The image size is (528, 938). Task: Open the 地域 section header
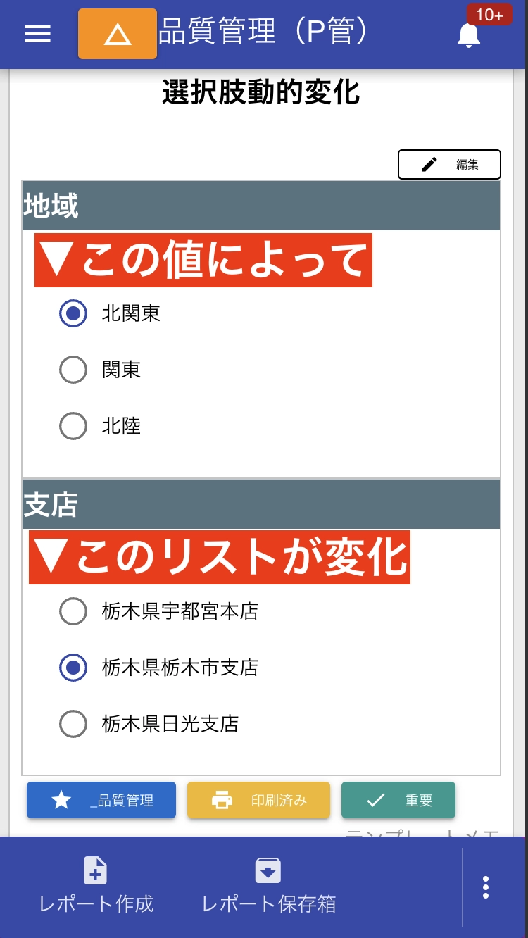pos(260,205)
